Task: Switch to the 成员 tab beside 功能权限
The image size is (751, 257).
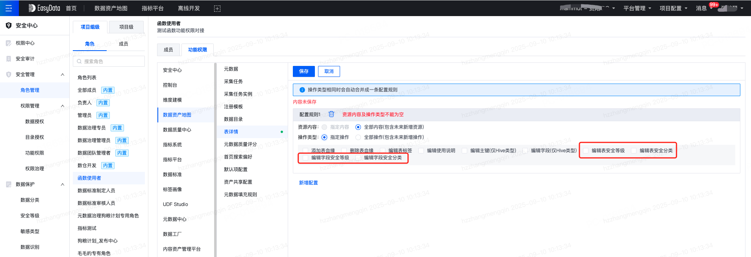Action: pyautogui.click(x=168, y=50)
